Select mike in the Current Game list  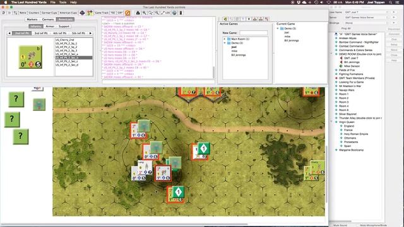287,37
